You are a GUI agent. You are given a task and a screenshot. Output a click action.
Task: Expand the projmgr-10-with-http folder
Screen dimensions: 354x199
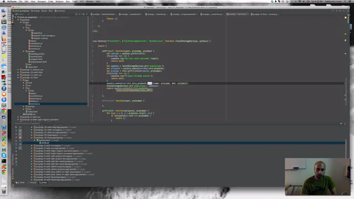pyautogui.click(x=18, y=72)
